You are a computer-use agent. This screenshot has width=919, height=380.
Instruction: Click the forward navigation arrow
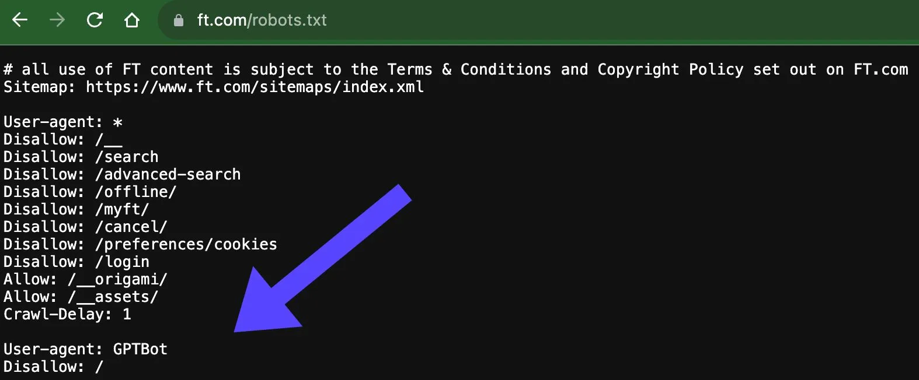coord(57,20)
